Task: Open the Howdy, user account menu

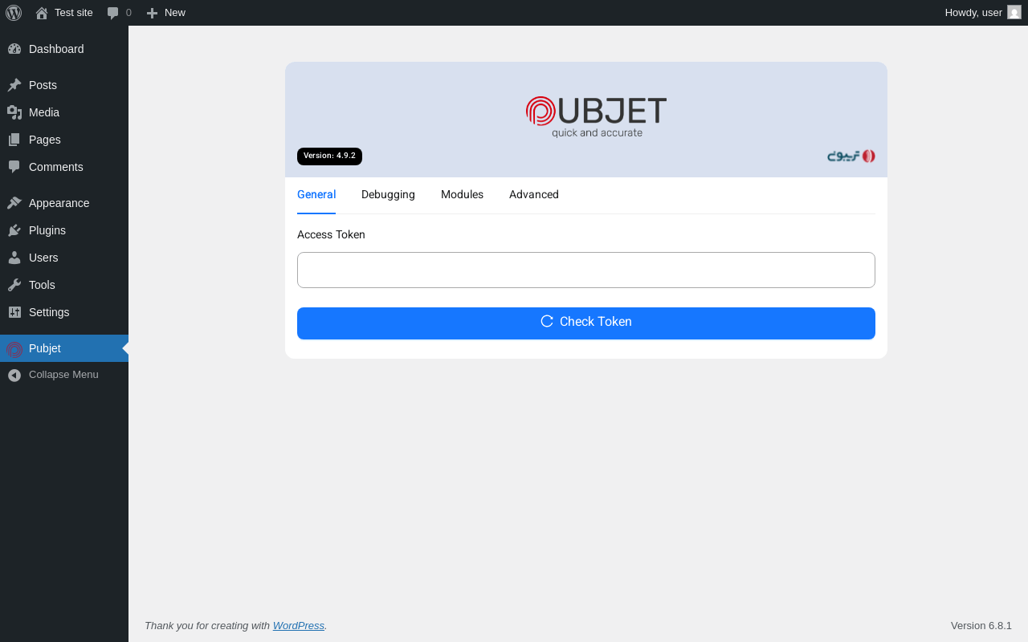Action: tap(983, 13)
